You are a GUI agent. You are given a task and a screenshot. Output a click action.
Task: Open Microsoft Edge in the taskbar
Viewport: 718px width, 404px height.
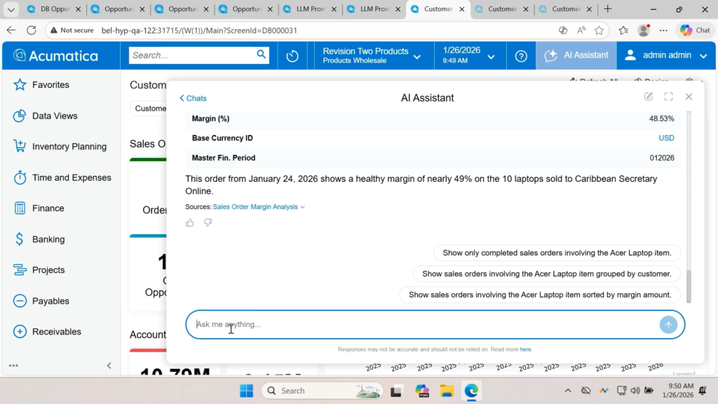point(471,391)
